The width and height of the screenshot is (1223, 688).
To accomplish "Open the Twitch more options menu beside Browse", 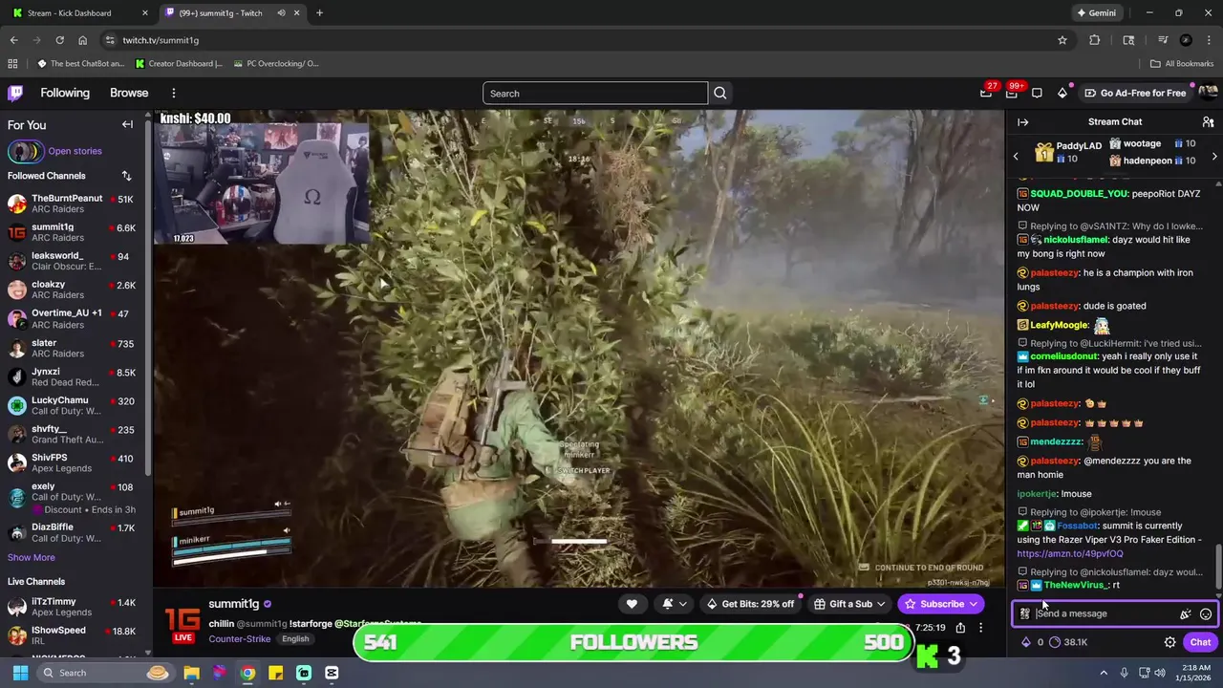I will pos(174,93).
